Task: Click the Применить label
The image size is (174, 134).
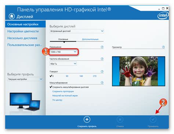Action: tap(153, 126)
